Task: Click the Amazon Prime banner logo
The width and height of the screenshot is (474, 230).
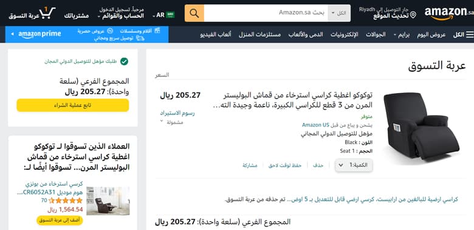Action: tap(39, 34)
